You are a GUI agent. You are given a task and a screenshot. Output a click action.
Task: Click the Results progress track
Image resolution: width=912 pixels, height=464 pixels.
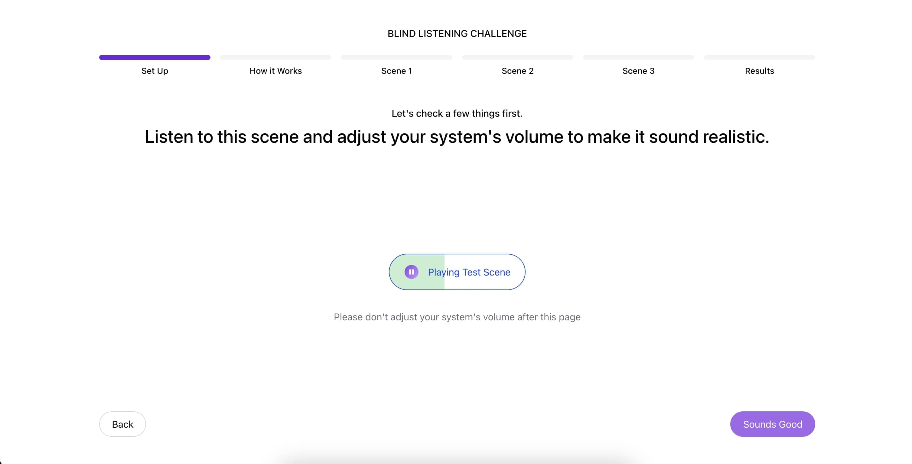pos(759,57)
